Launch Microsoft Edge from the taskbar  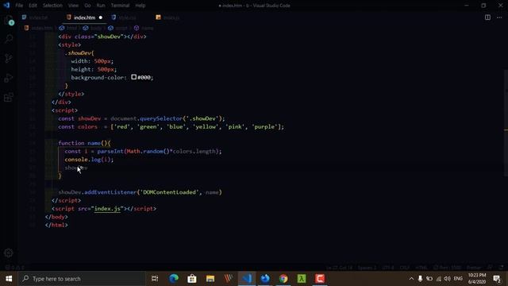(174, 279)
